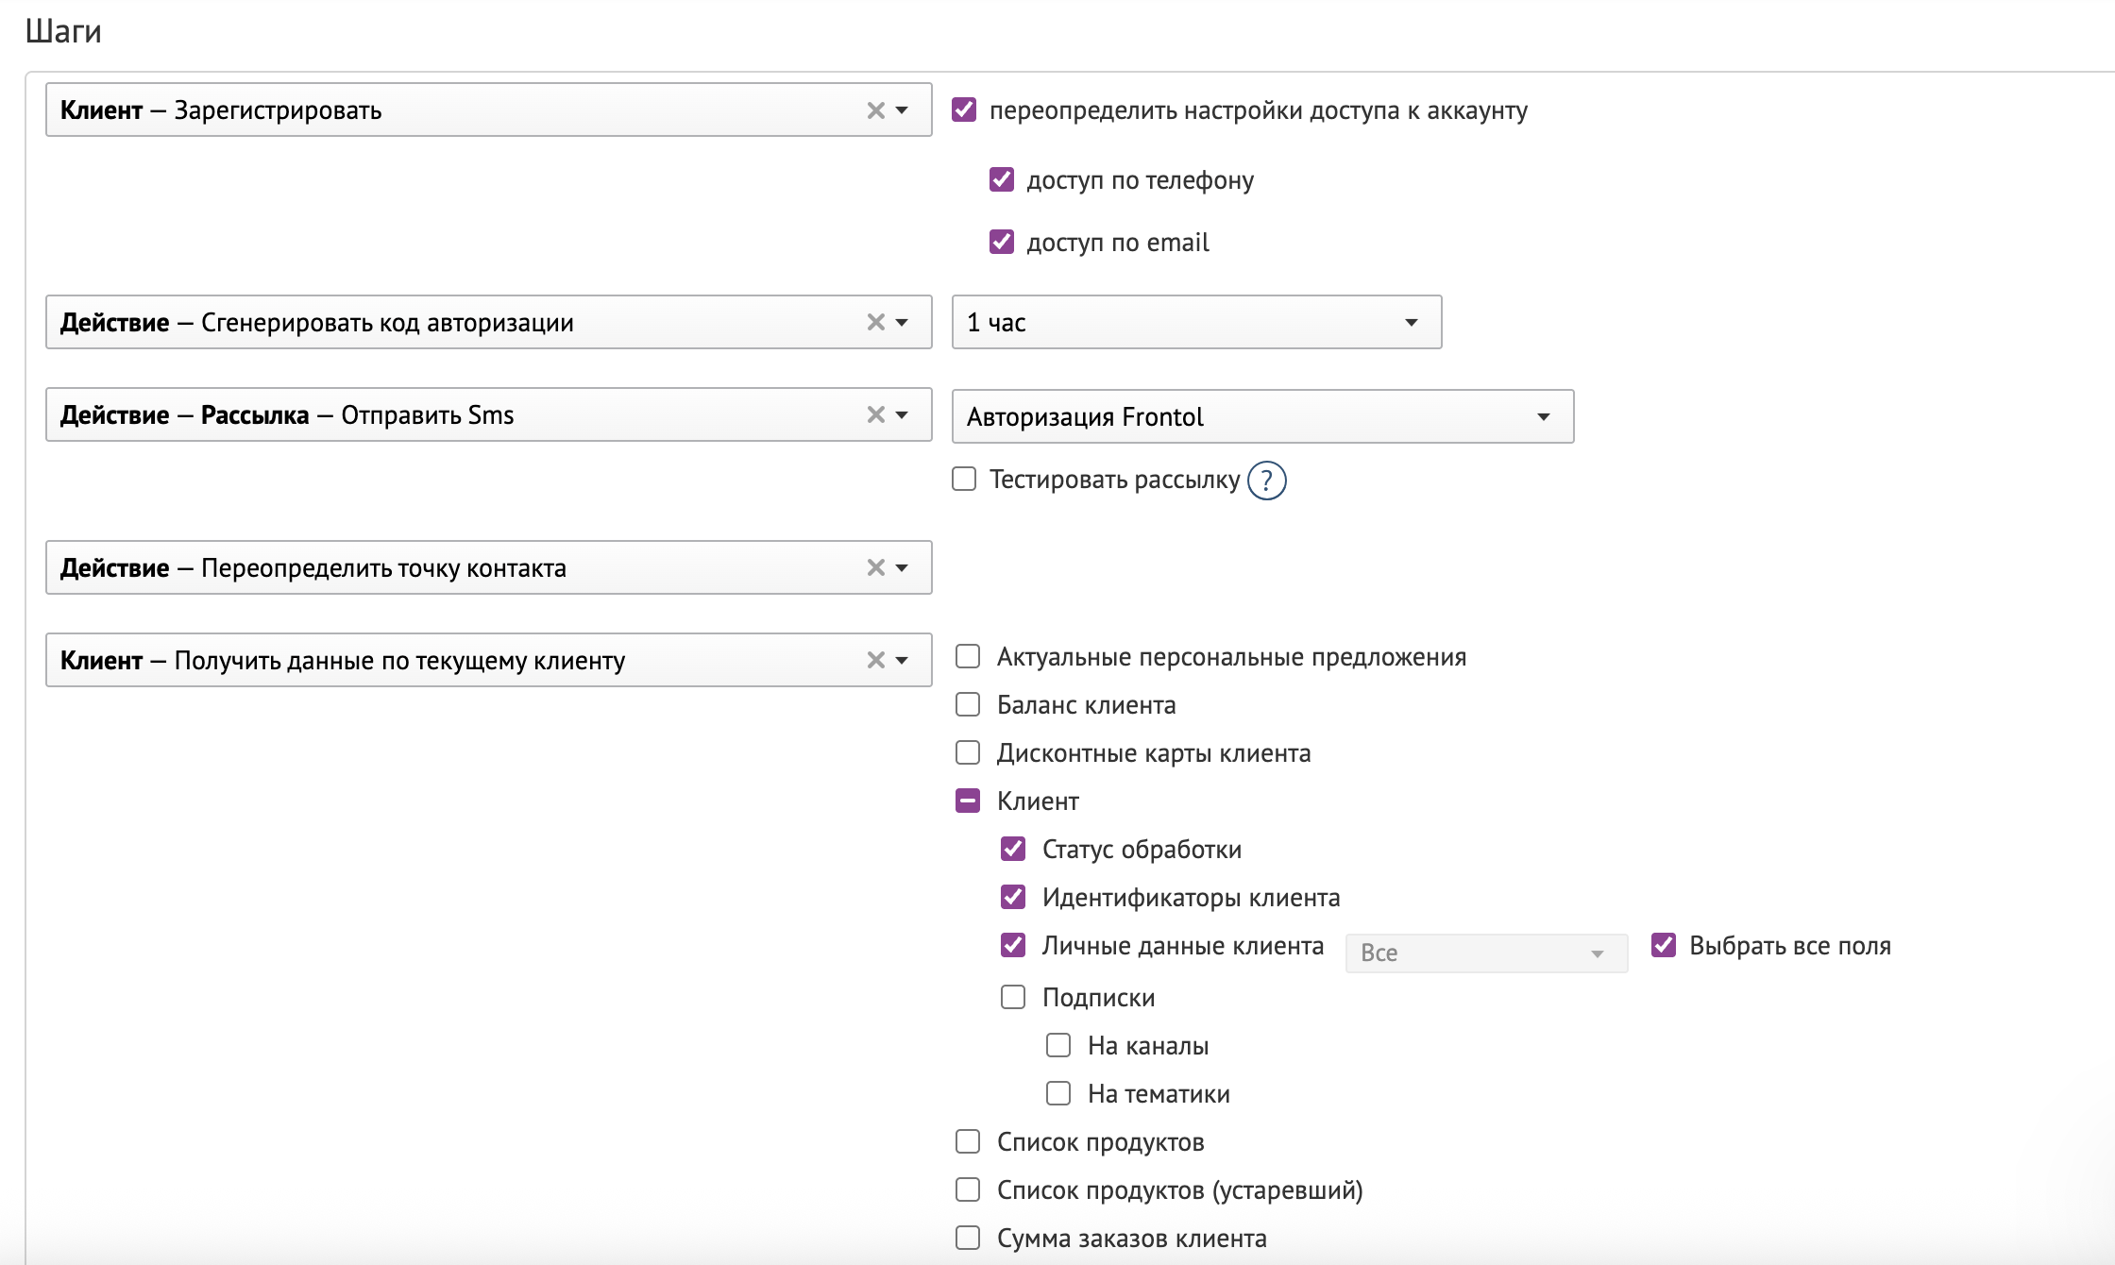The width and height of the screenshot is (2115, 1265).
Task: Click the help question mark near Тестировать рассылку
Action: [1266, 481]
